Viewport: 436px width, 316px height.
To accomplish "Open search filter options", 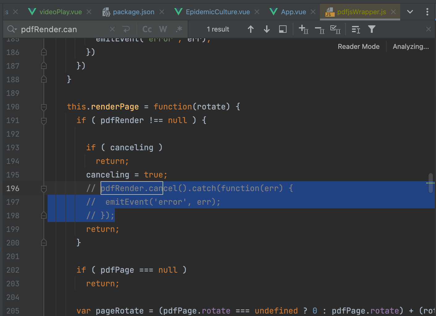I will 372,29.
